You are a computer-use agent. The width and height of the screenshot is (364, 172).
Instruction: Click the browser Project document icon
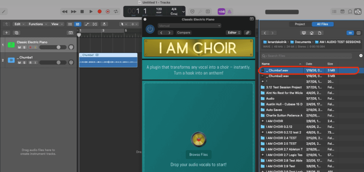click(x=319, y=33)
